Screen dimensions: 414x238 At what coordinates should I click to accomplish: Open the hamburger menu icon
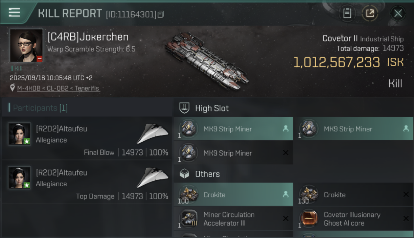point(14,13)
